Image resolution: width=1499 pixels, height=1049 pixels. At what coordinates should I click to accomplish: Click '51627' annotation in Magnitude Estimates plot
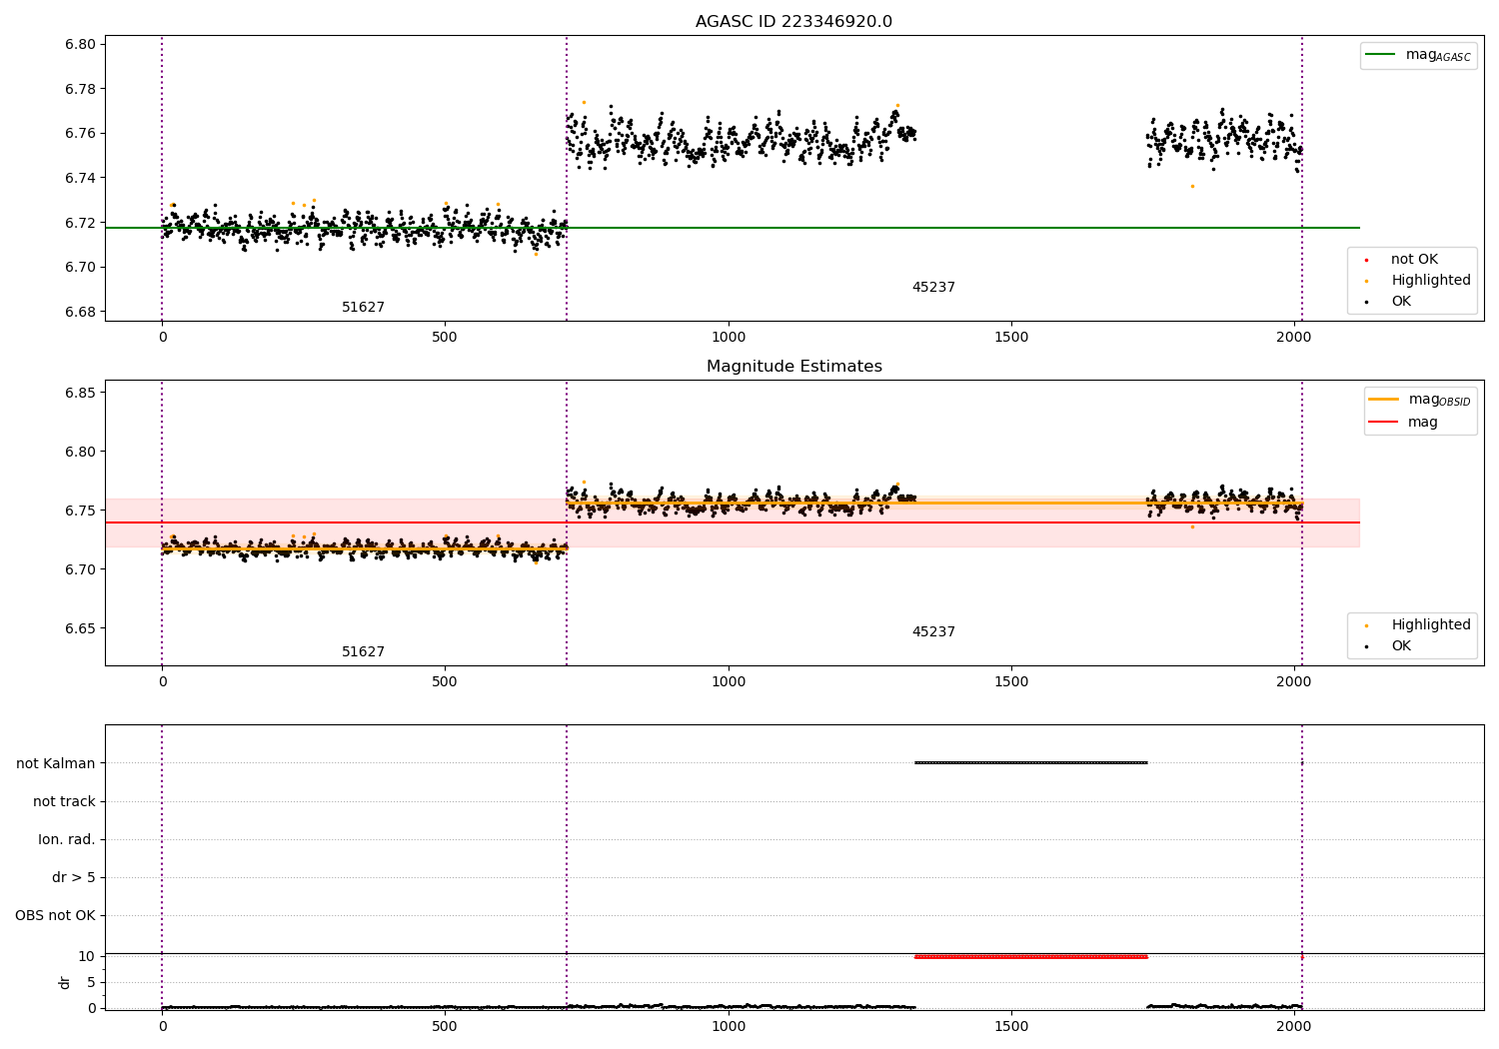(363, 652)
